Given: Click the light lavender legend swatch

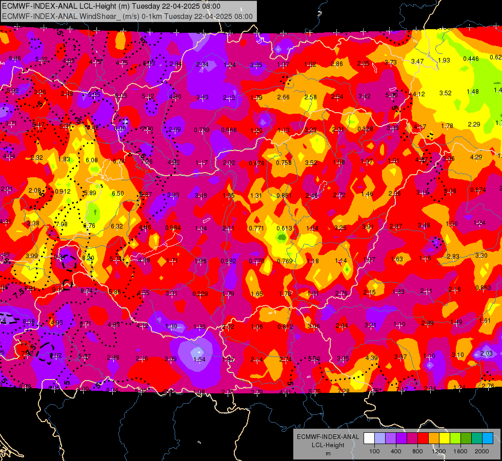Looking at the screenshot, I should point(380,438).
